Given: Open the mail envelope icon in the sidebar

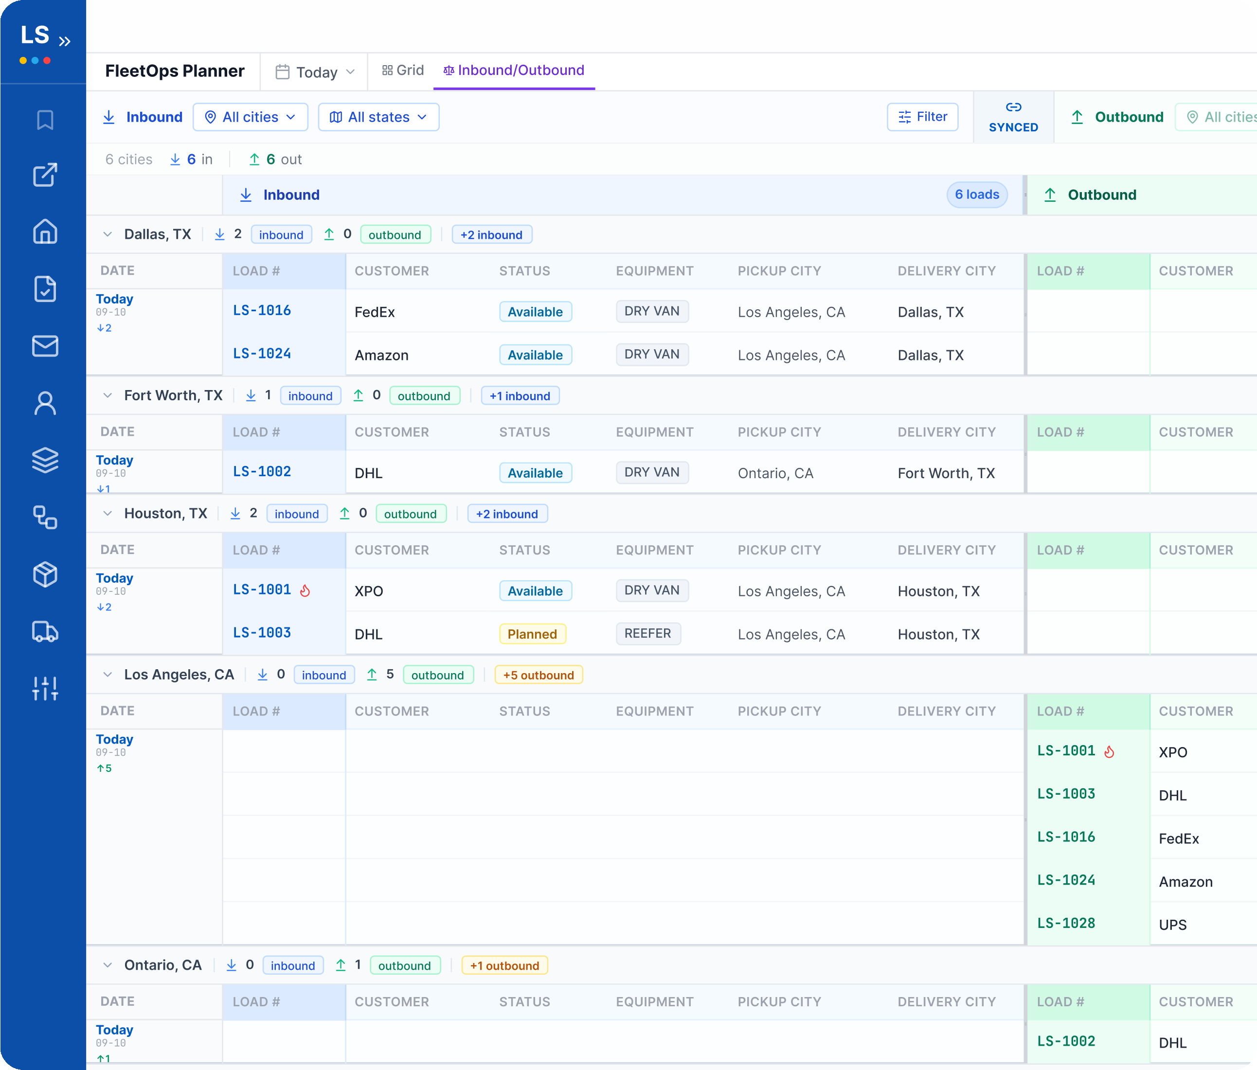Looking at the screenshot, I should click(45, 346).
